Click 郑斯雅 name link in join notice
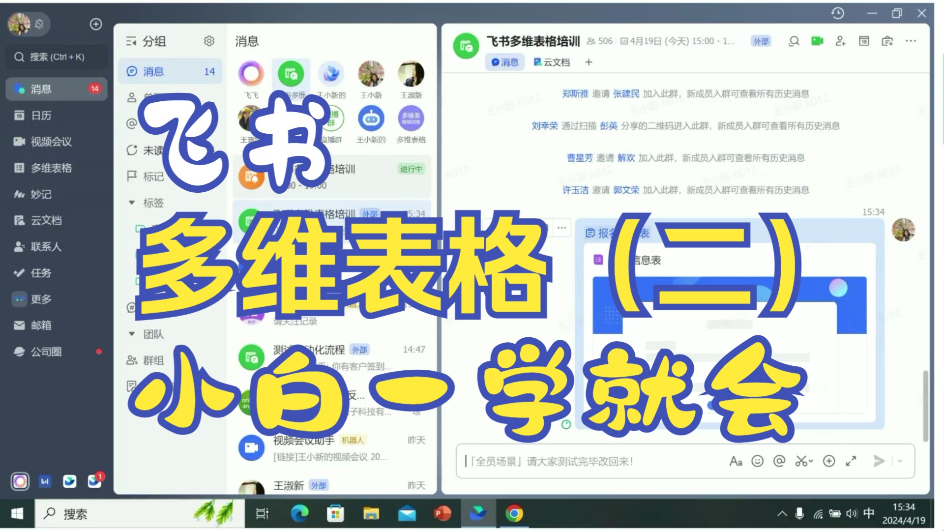The height and width of the screenshot is (531, 944). tap(575, 93)
